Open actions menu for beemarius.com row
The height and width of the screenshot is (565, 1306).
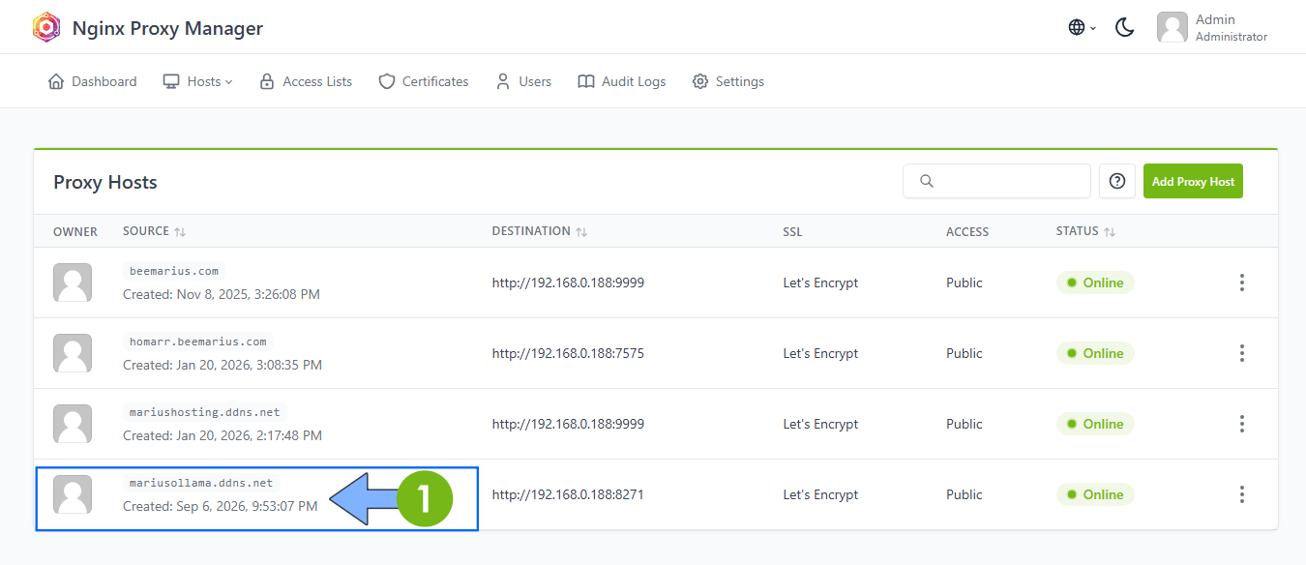click(x=1242, y=282)
